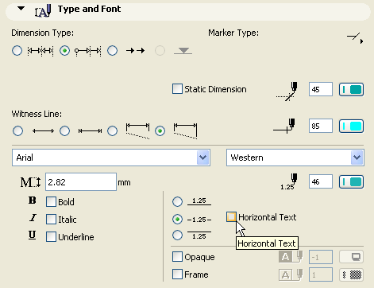Select text centered in dimension line option
The width and height of the screenshot is (374, 288).
(177, 220)
